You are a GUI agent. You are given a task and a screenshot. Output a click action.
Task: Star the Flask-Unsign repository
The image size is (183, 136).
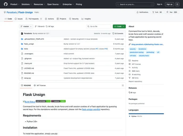pos(172,12)
